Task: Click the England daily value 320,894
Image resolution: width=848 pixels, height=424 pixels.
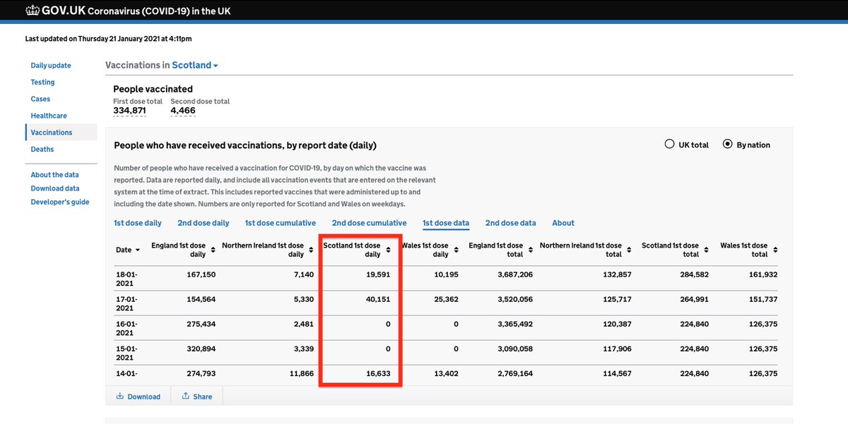Action: point(201,349)
